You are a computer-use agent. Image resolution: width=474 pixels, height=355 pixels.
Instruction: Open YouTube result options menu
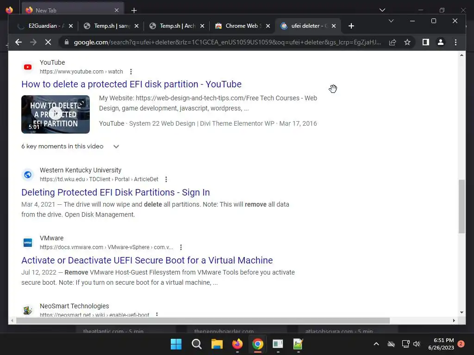131,72
